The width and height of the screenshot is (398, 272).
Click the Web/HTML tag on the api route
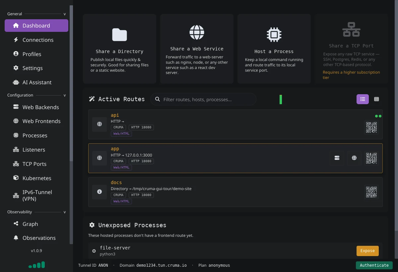point(121,134)
